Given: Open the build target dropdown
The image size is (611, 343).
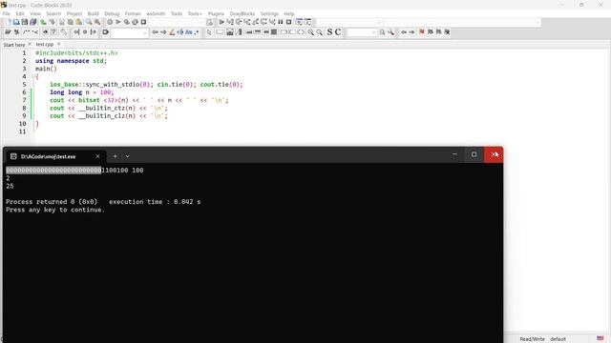Looking at the screenshot, I should click(x=201, y=22).
